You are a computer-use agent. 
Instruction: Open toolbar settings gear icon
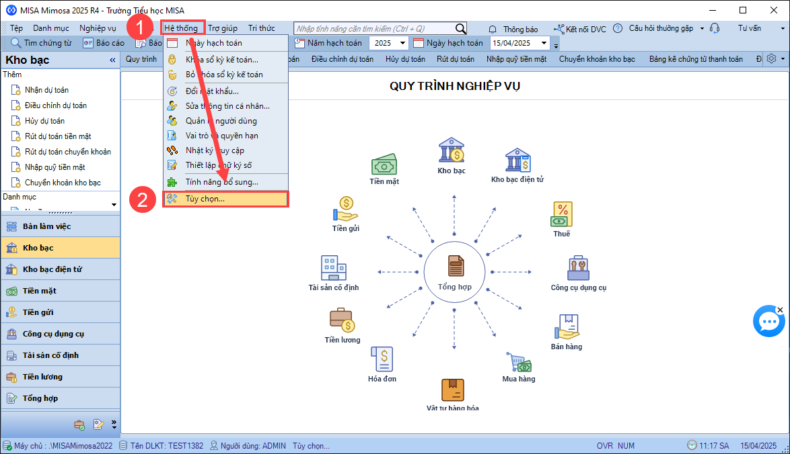(x=771, y=59)
